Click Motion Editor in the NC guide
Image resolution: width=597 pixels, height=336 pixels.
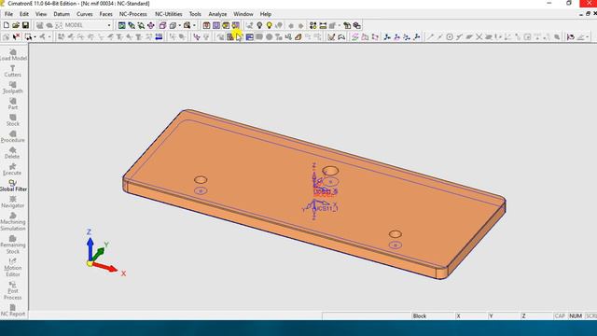coord(12,268)
